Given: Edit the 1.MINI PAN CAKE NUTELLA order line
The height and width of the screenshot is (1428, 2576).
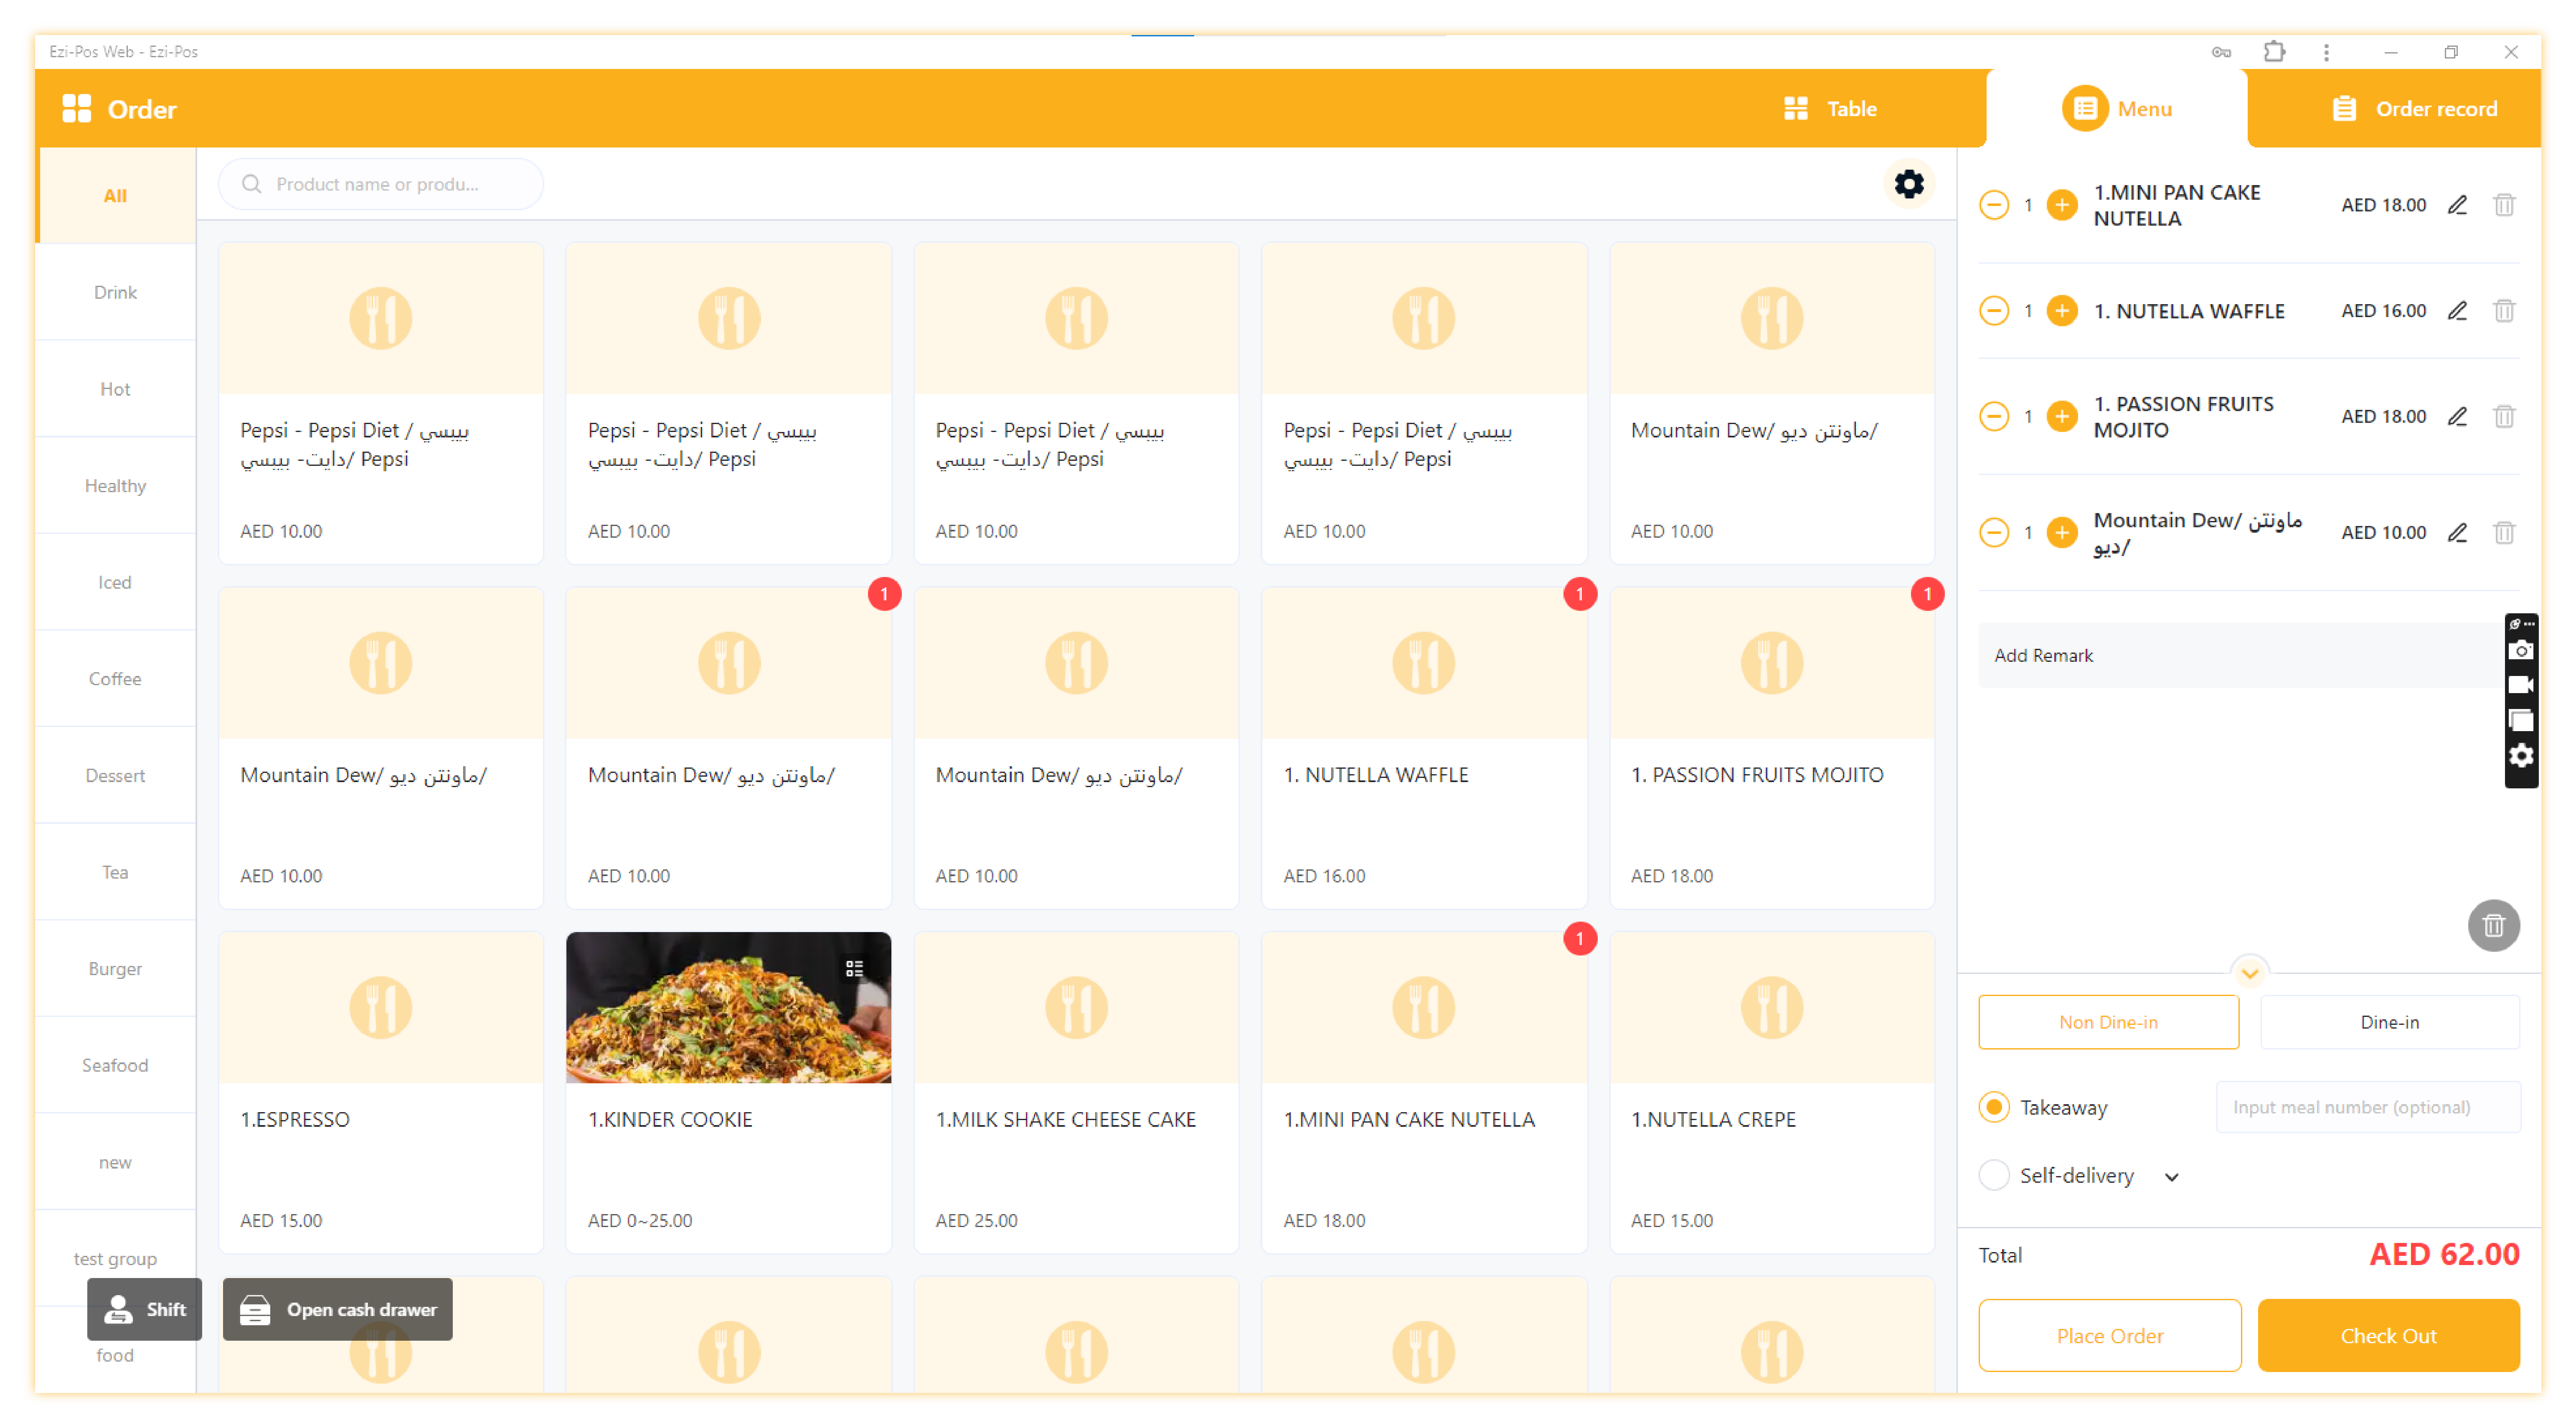Looking at the screenshot, I should pos(2456,205).
